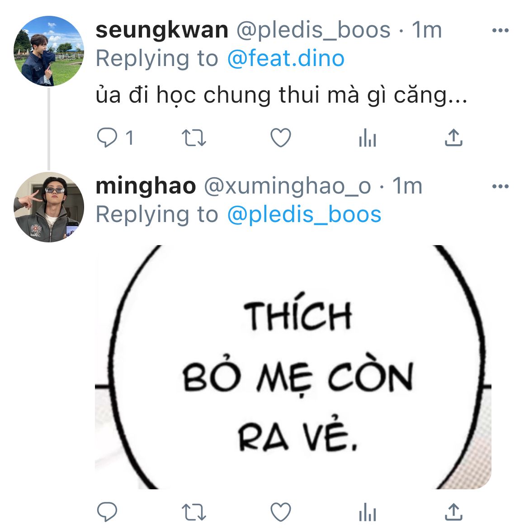
Task: Open seungkwan's profile picture
Action: point(49,51)
